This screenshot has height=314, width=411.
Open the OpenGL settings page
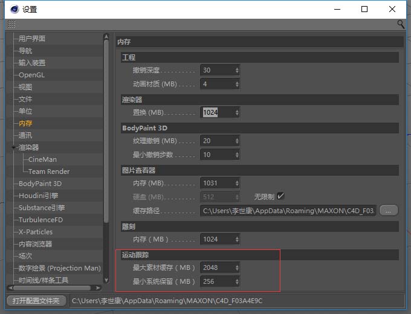(31, 75)
